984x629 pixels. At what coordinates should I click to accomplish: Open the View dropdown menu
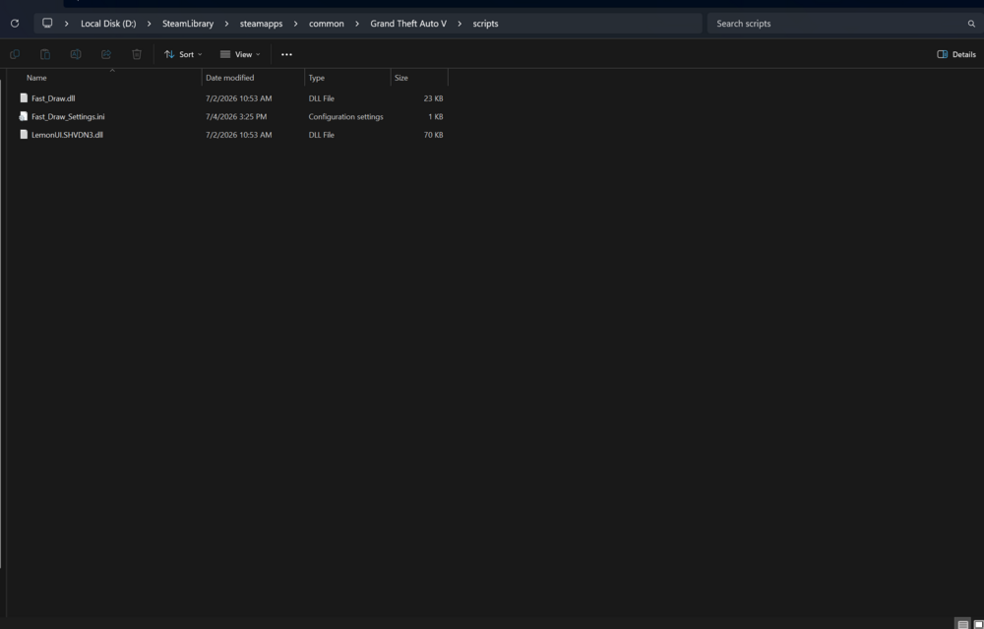point(240,54)
